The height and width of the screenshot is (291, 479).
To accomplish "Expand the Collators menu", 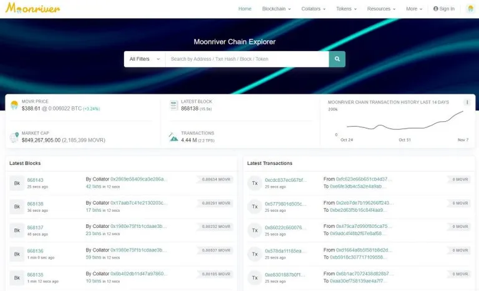I will click(314, 9).
